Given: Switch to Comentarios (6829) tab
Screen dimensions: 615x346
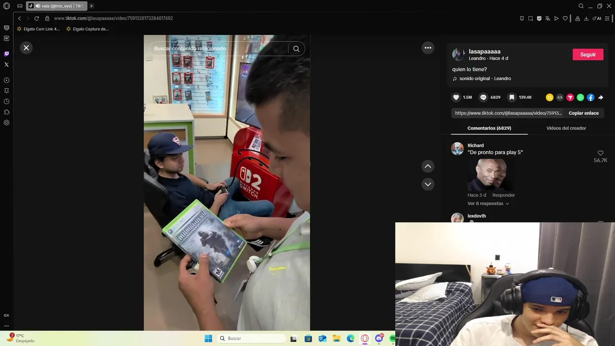Looking at the screenshot, I should point(489,128).
